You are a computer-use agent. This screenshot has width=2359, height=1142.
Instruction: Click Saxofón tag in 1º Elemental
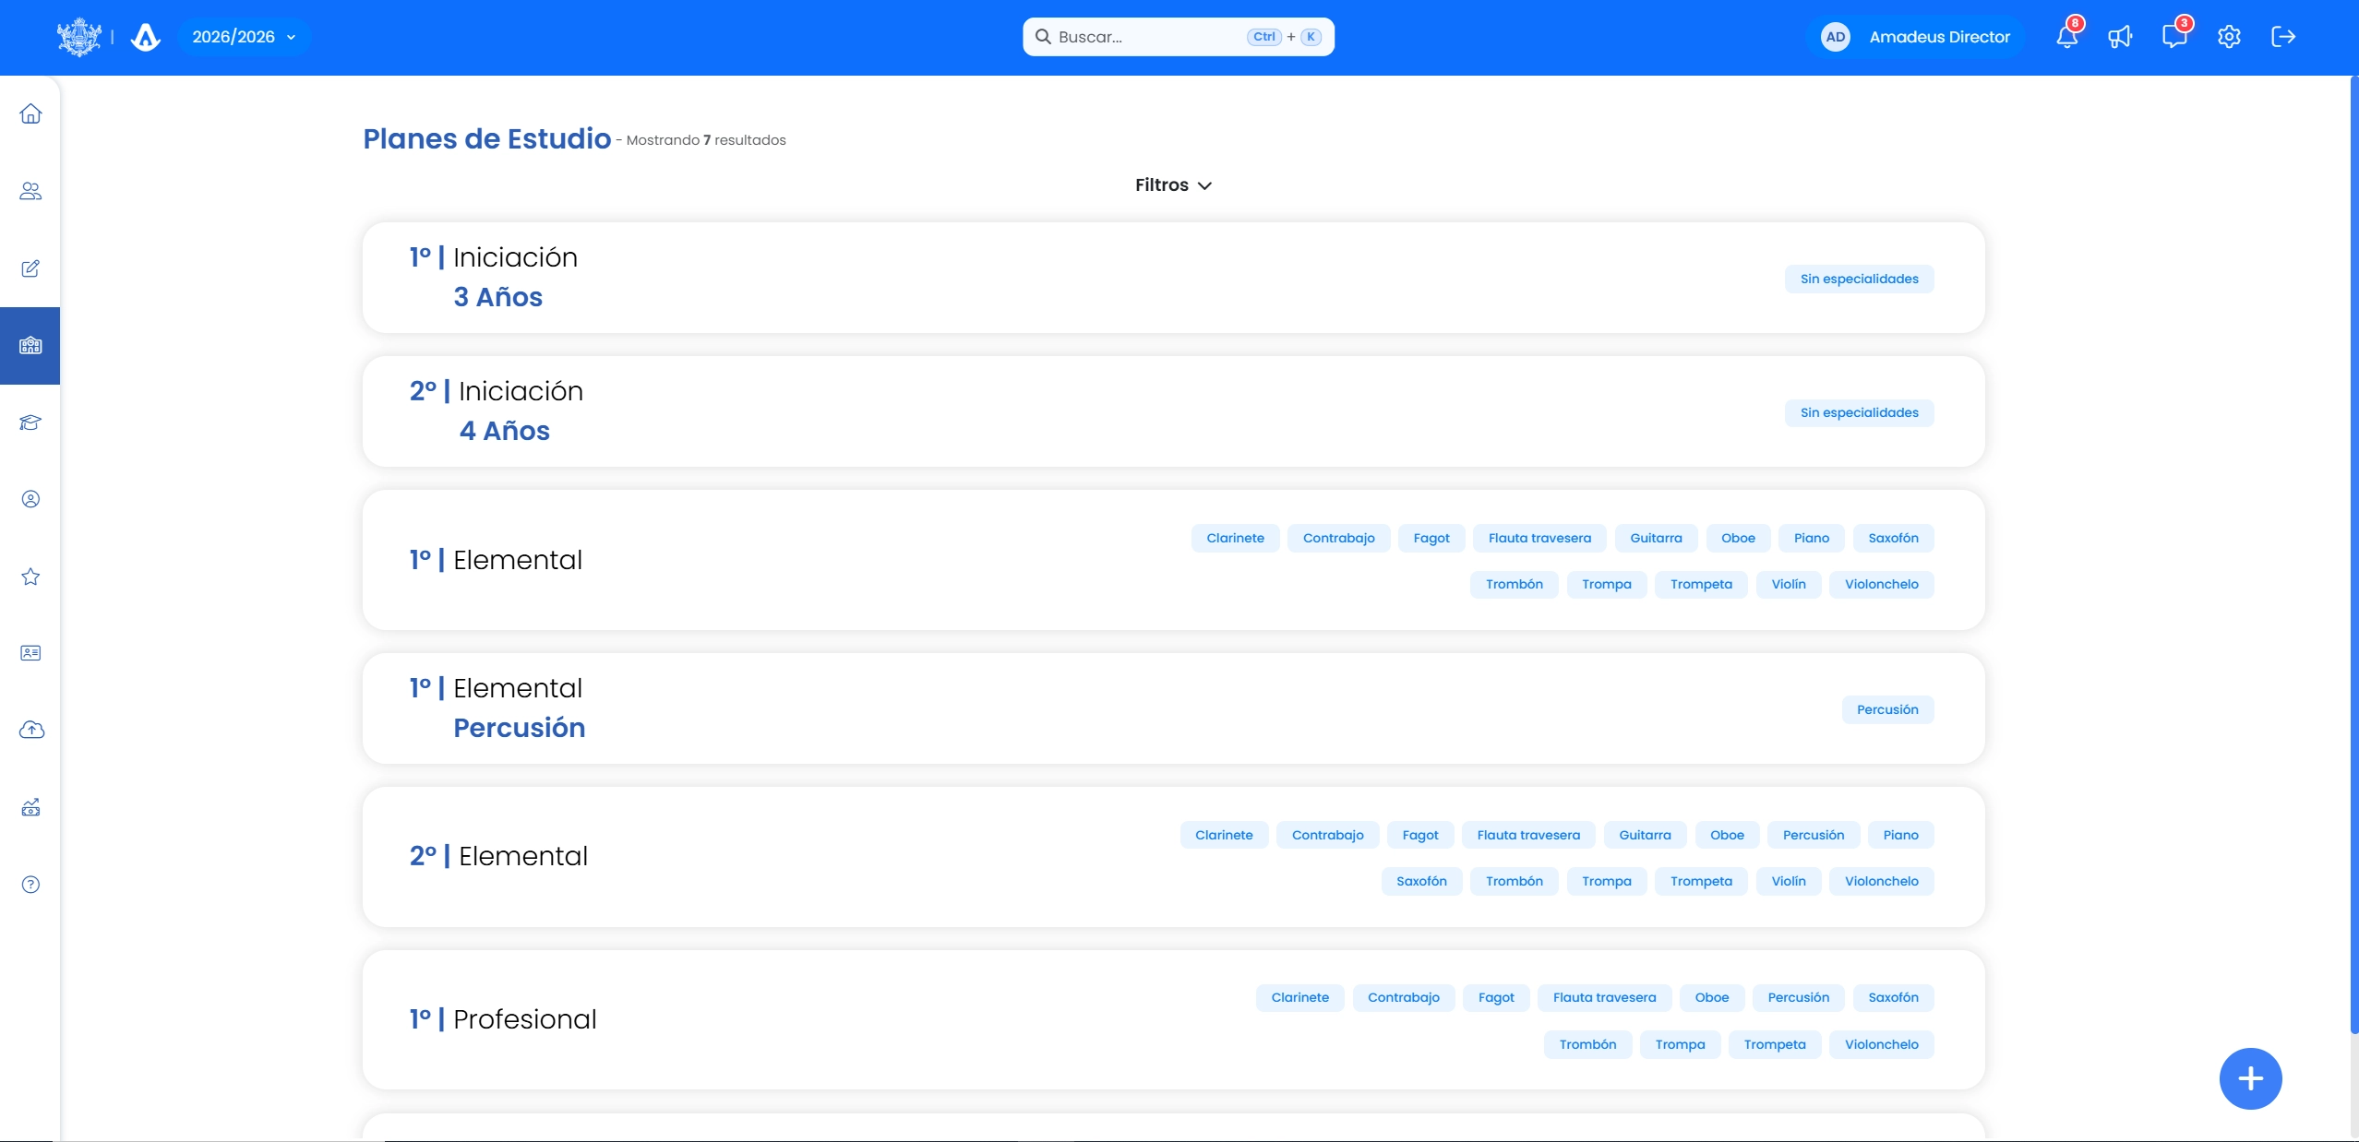[x=1893, y=538]
